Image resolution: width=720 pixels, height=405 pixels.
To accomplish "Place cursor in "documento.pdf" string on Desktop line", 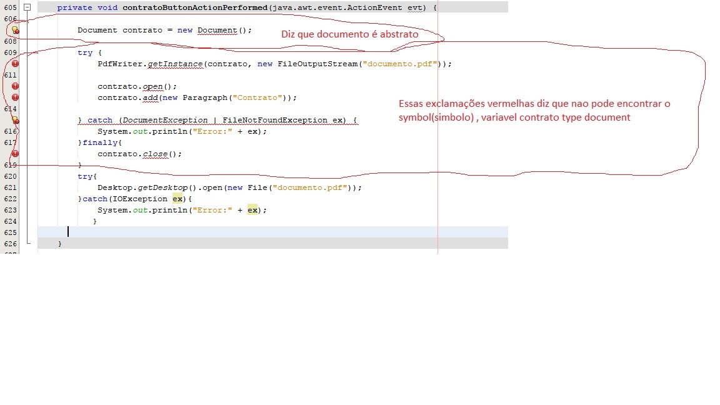I will [310, 187].
